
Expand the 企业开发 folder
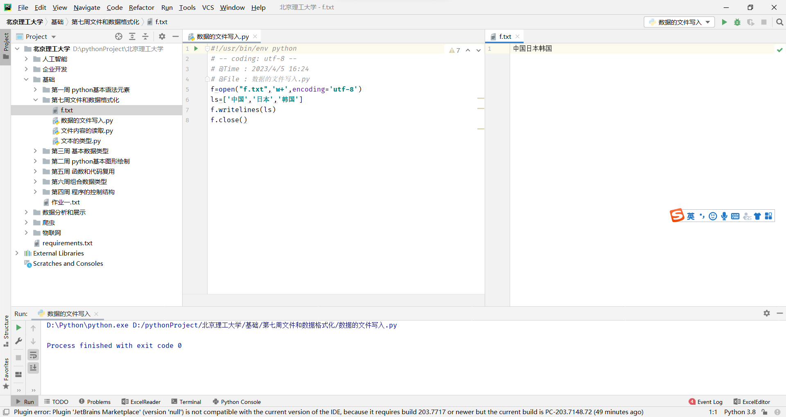pyautogui.click(x=26, y=69)
